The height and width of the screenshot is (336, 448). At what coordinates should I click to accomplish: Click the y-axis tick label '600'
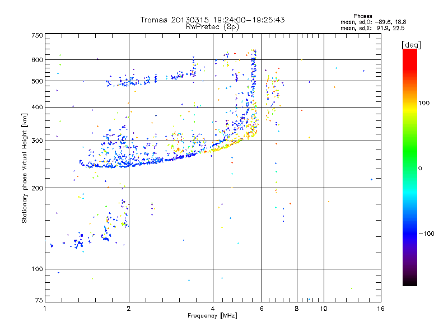pos(38,60)
